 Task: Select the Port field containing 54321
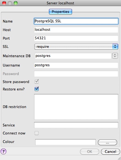point(76,38)
